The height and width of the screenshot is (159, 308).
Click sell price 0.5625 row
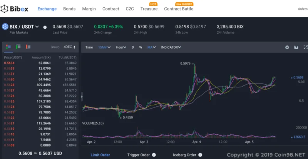coord(40,101)
